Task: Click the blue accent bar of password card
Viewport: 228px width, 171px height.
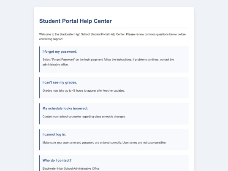Action: 40,60
